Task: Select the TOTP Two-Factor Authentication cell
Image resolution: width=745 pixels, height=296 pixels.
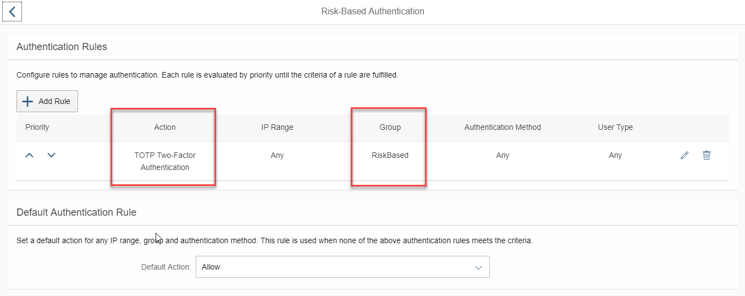Action: [x=165, y=161]
